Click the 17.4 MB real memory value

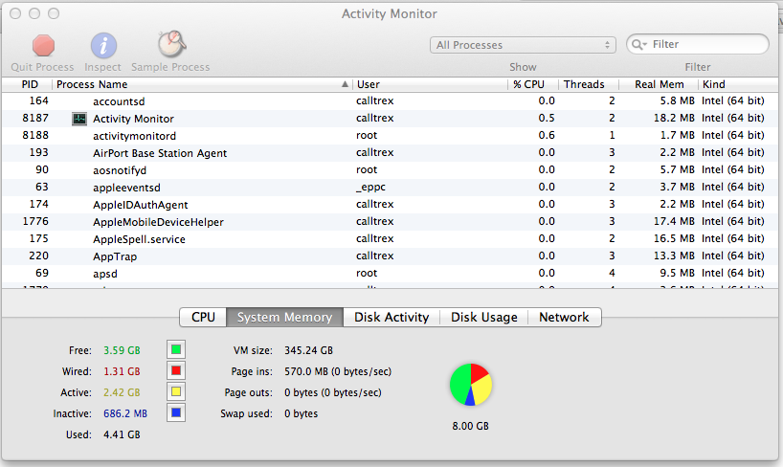point(674,221)
